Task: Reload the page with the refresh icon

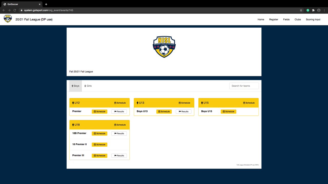Action: (x=15, y=10)
